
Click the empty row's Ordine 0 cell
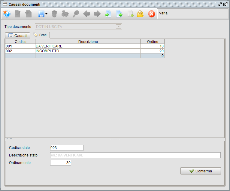153,56
